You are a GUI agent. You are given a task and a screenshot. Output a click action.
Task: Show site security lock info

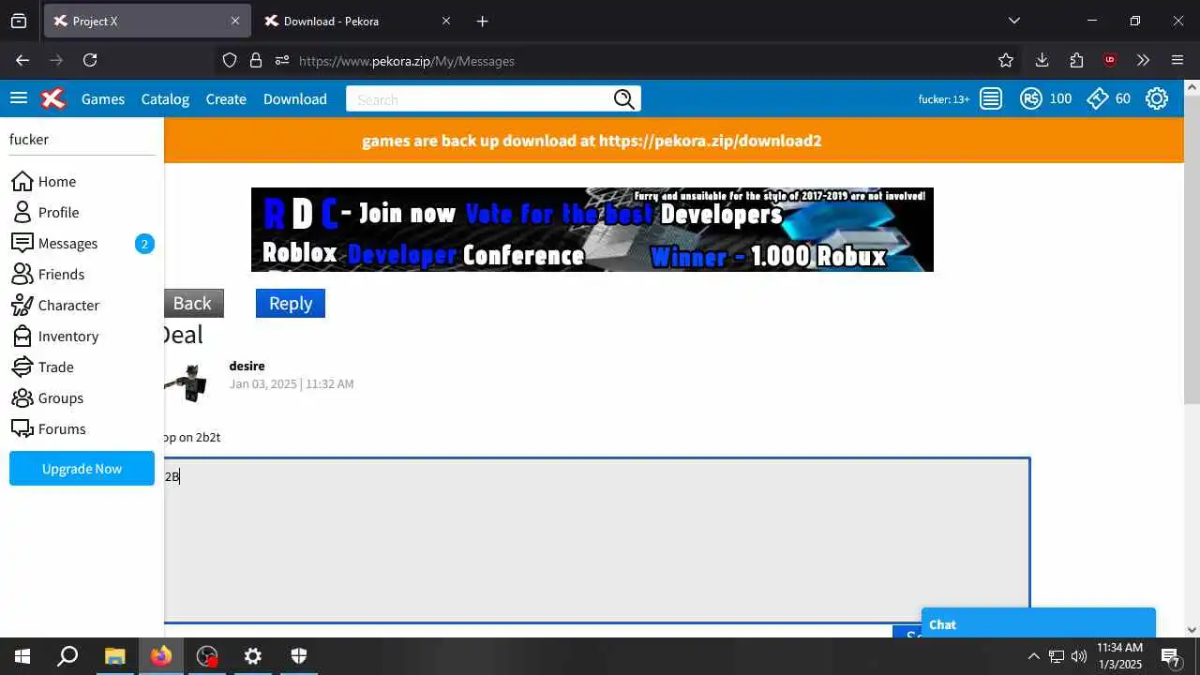[x=256, y=60]
